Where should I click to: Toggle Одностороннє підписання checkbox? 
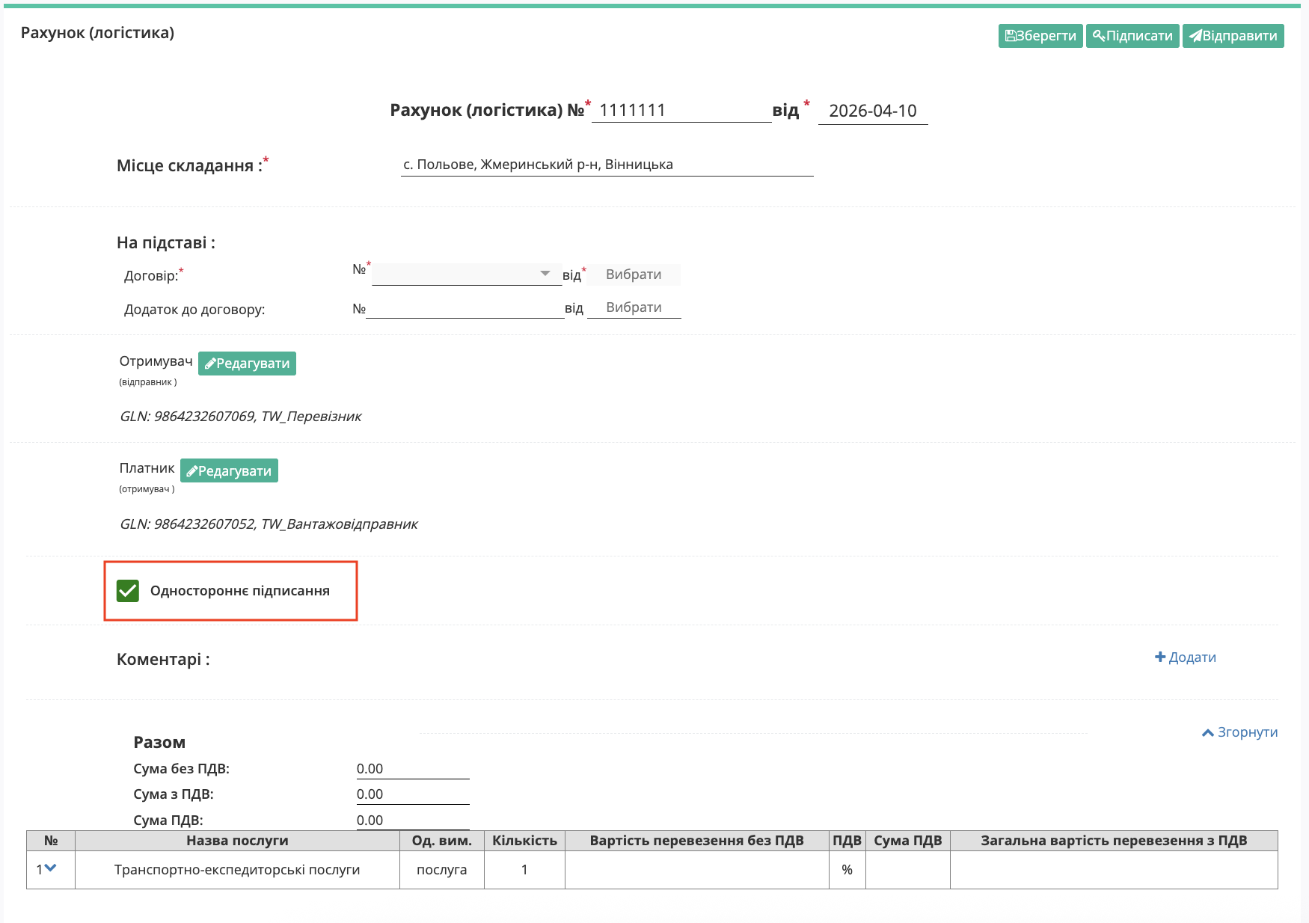pyautogui.click(x=128, y=591)
